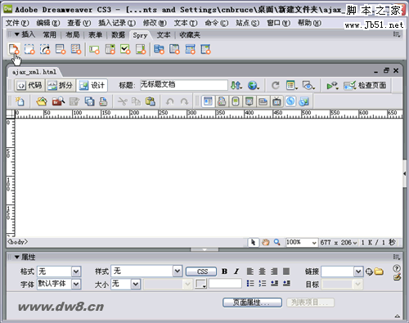
Task: Browse for file folder icon beside 链接
Action: pyautogui.click(x=379, y=271)
